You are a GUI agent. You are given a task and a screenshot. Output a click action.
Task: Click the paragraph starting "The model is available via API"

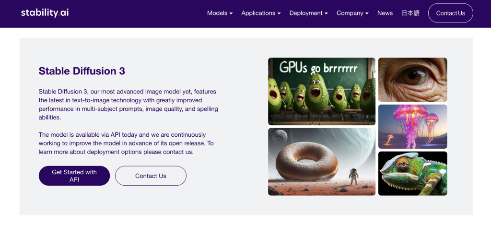point(126,143)
